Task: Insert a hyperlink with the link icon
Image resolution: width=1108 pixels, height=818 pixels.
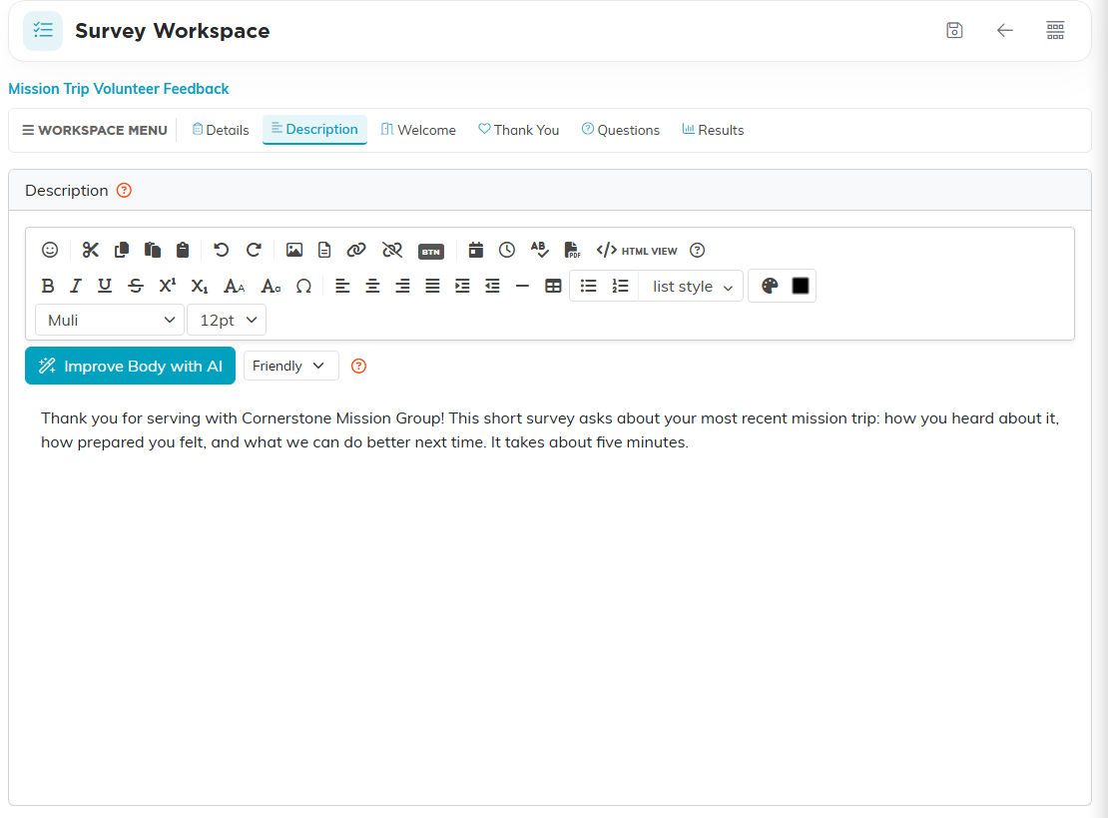Action: 356,250
